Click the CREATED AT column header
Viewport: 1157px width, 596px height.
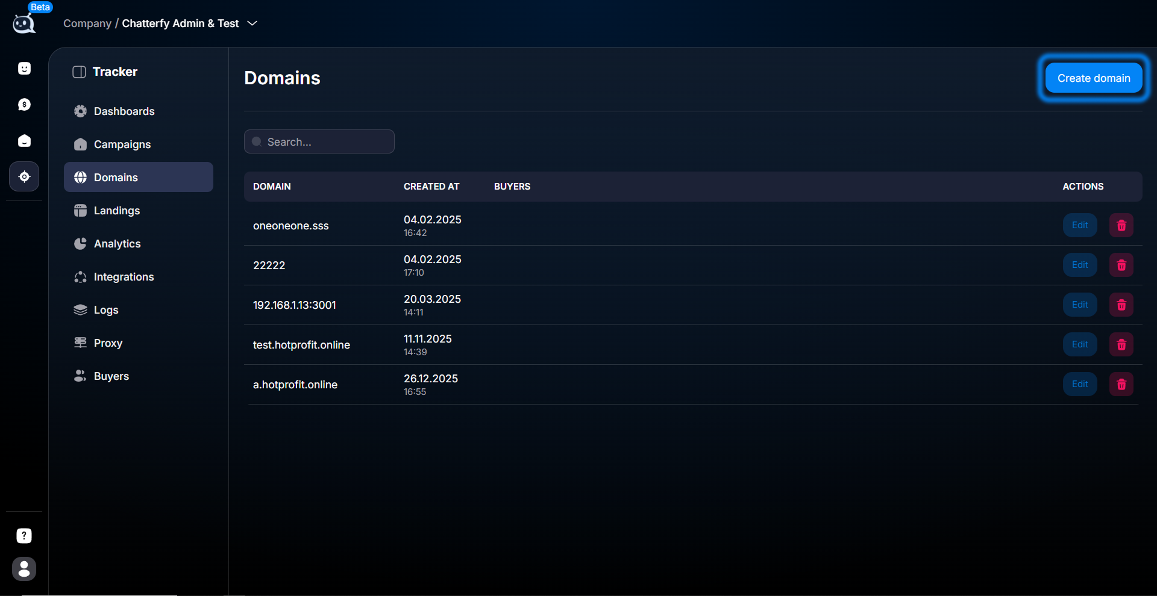(x=431, y=187)
